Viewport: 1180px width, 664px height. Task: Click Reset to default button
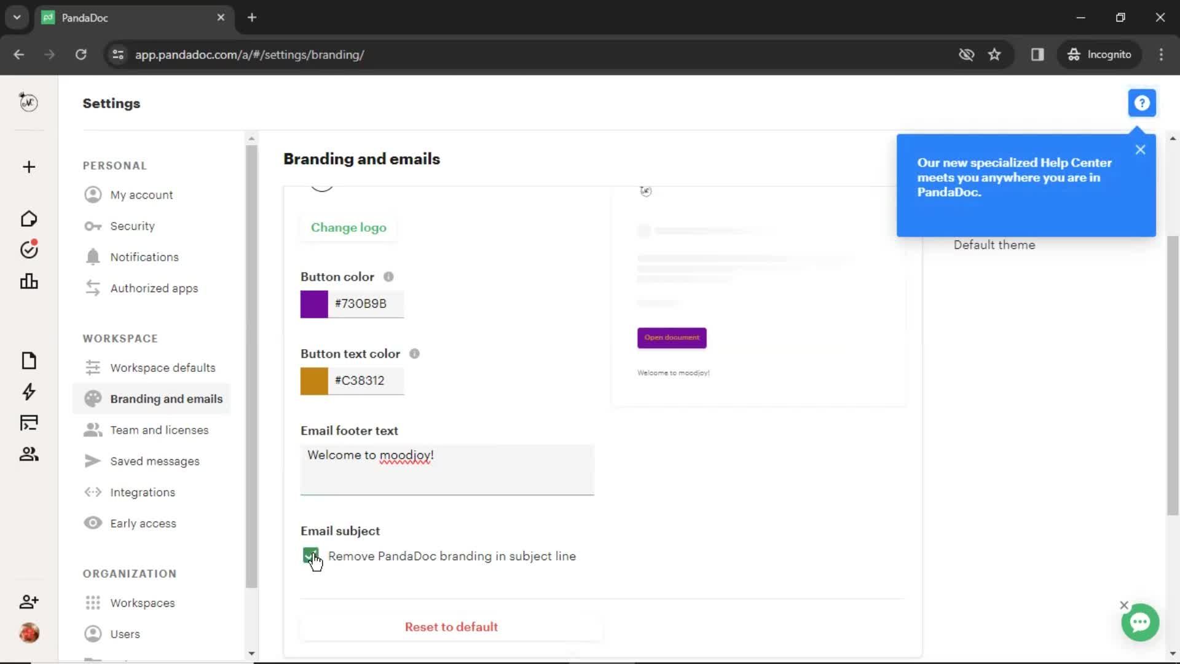(452, 626)
